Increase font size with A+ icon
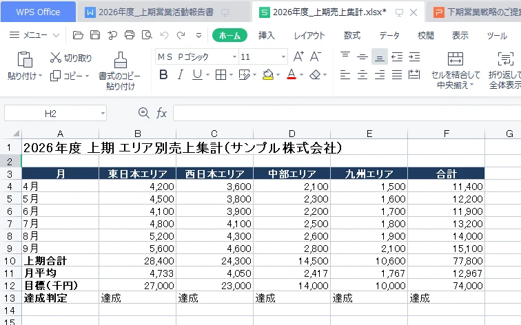The image size is (521, 325). point(298,56)
